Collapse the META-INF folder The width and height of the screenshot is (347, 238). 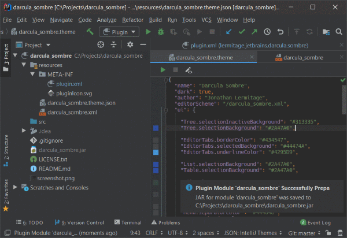coord(32,74)
